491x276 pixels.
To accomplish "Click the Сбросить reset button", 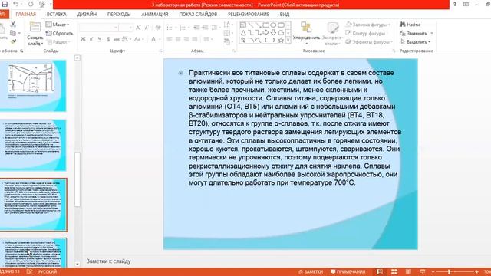I will pos(60,33).
